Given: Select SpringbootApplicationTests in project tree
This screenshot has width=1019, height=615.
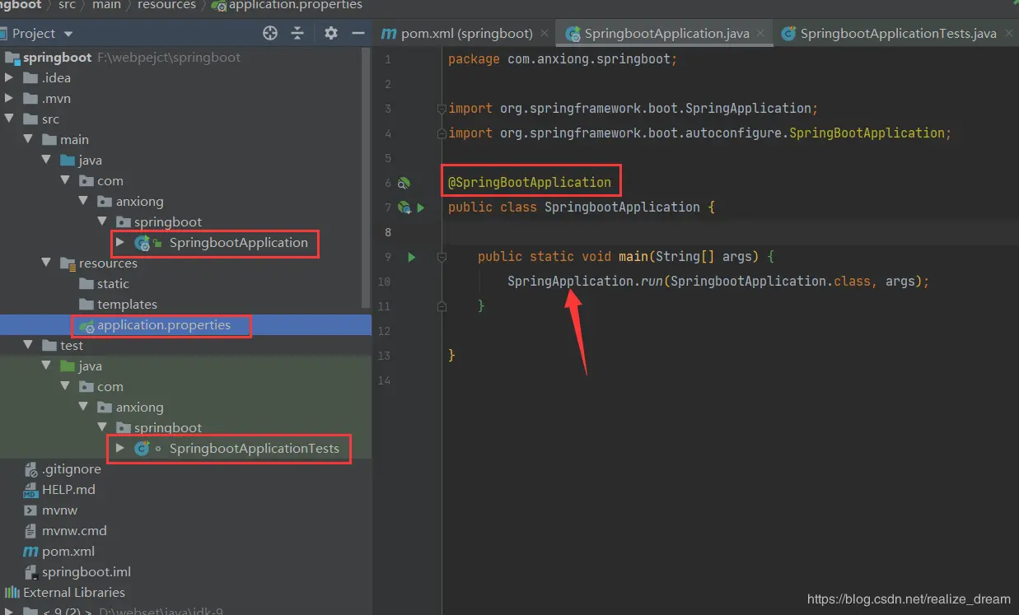Looking at the screenshot, I should point(254,449).
